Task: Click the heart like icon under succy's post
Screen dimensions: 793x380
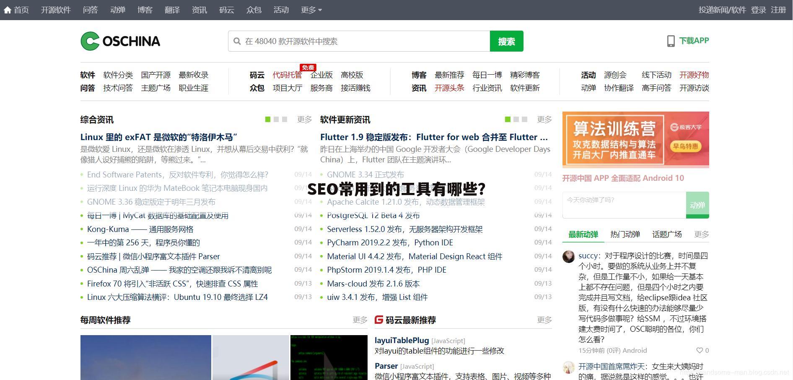Action: point(699,350)
